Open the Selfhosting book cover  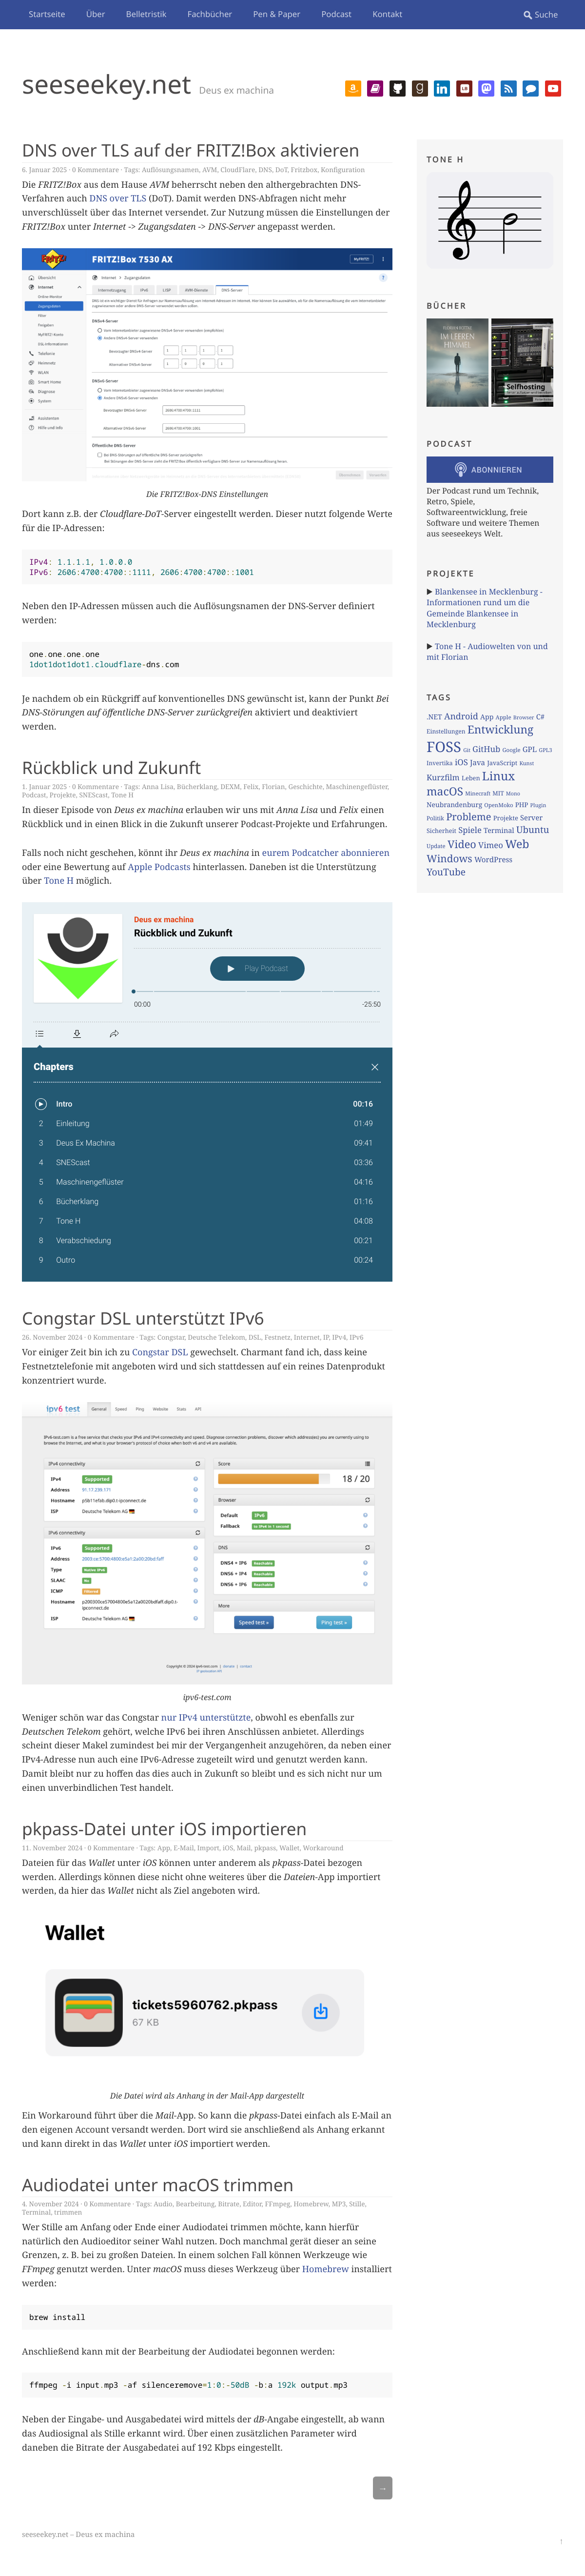[522, 362]
